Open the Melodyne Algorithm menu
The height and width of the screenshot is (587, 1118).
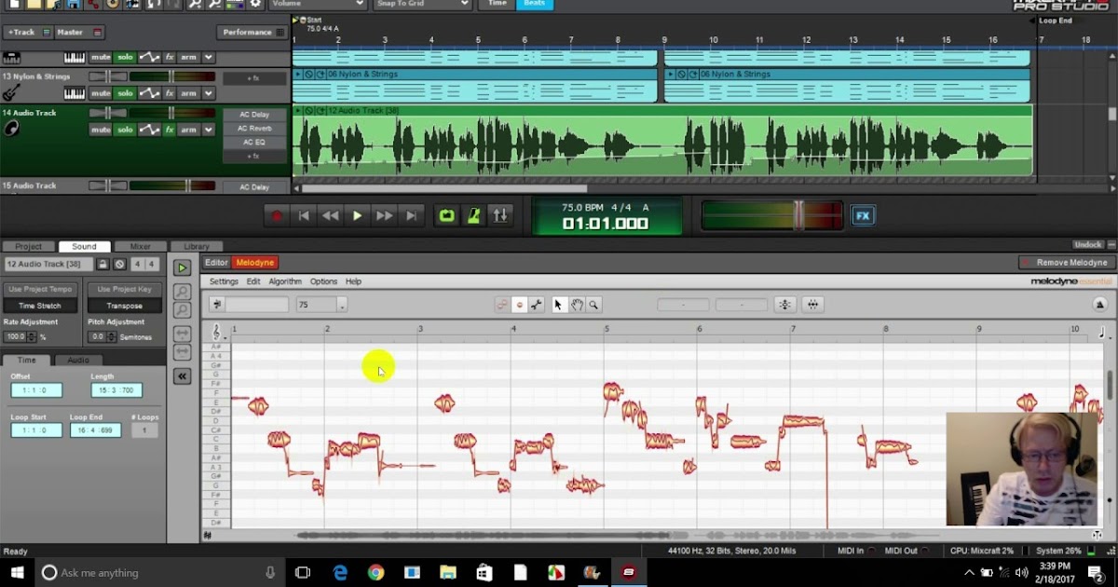click(285, 281)
